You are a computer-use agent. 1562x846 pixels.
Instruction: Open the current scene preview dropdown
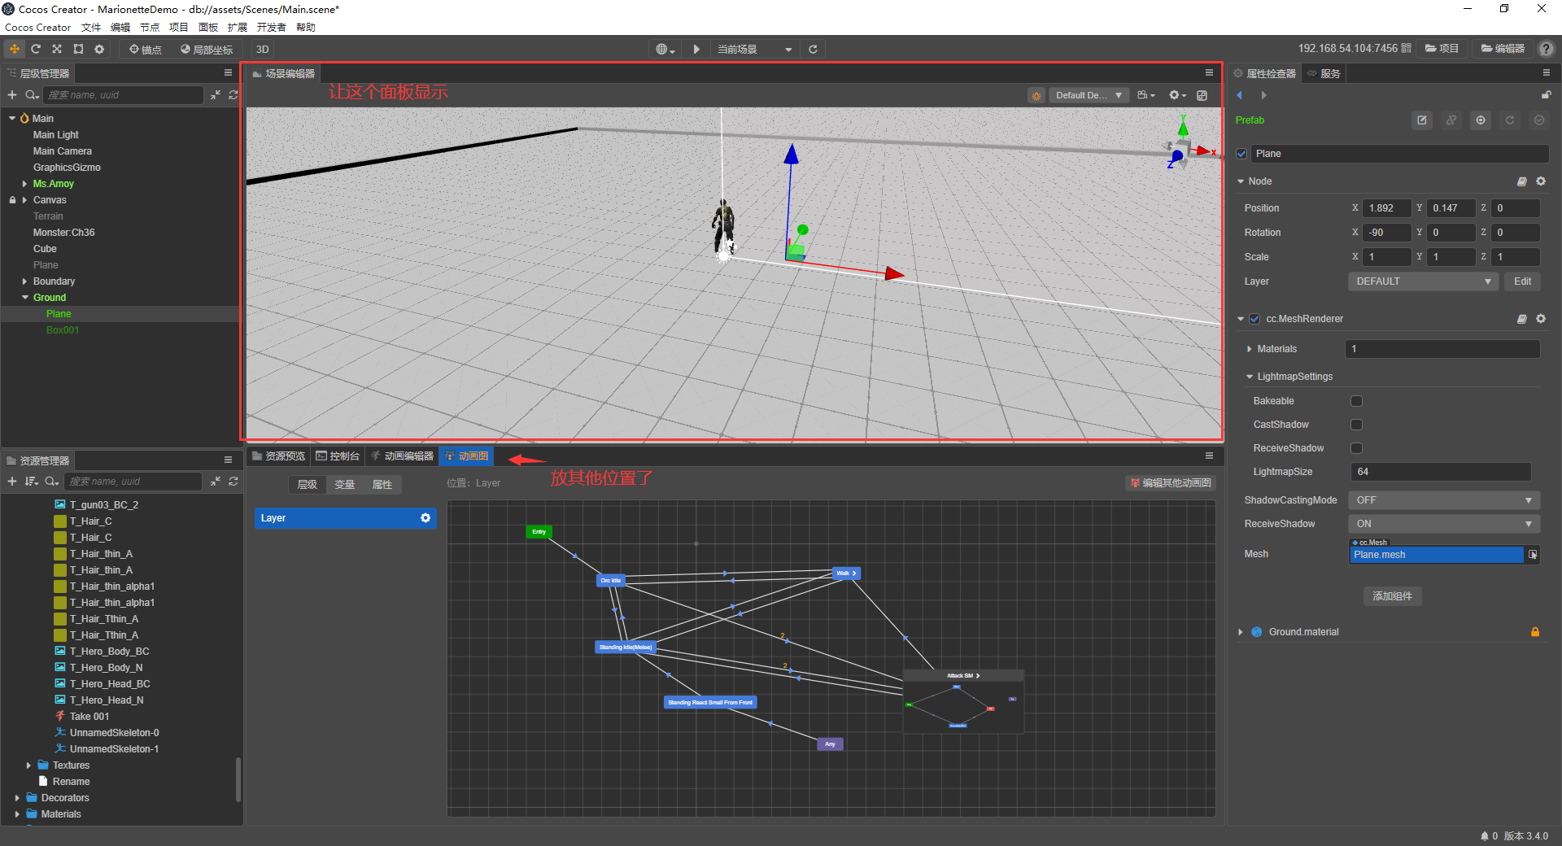754,50
